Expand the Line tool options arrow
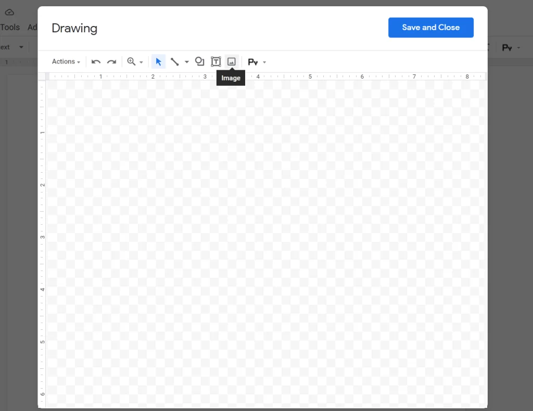 [x=187, y=62]
